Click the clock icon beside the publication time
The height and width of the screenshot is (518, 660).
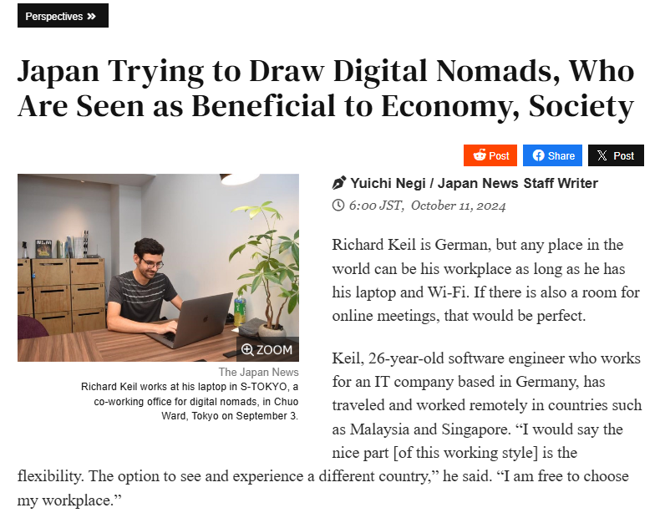tap(338, 206)
